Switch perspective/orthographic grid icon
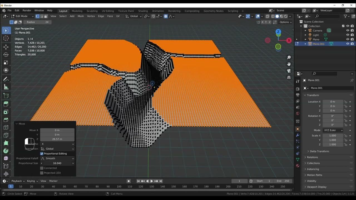 click(x=289, y=77)
